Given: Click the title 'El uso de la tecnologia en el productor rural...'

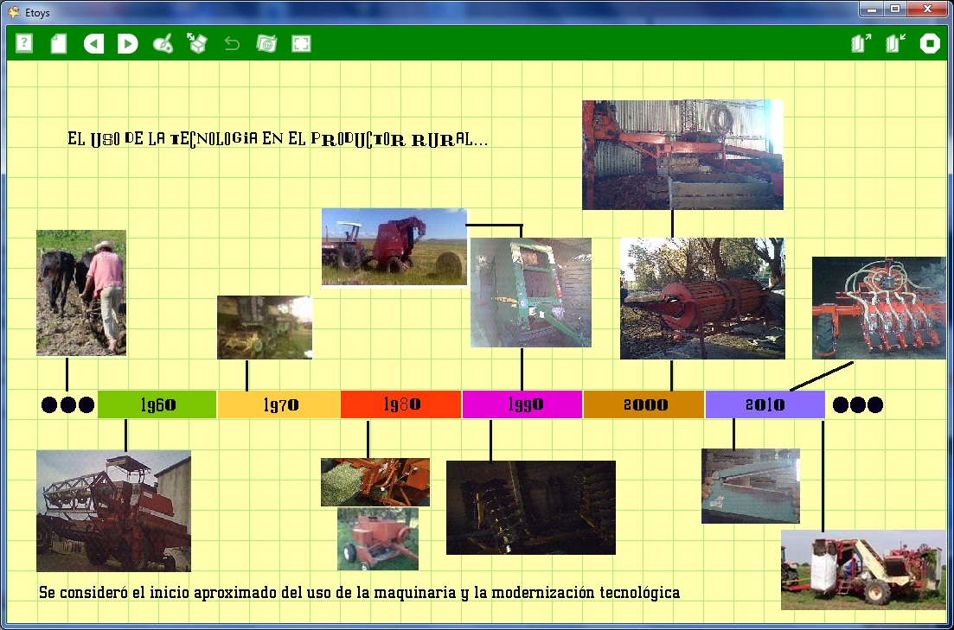Looking at the screenshot, I should [278, 139].
